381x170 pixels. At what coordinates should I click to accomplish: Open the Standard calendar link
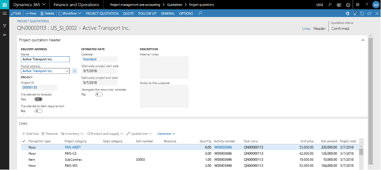point(89,59)
